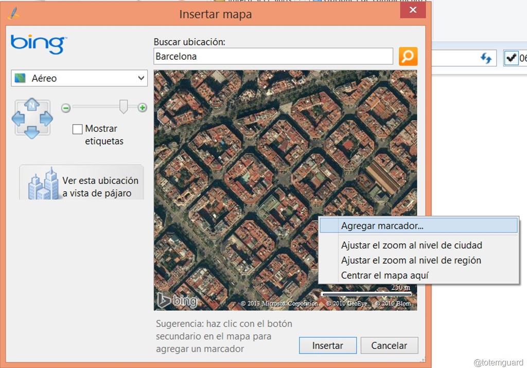Zoom out using the minus icon

click(x=66, y=108)
